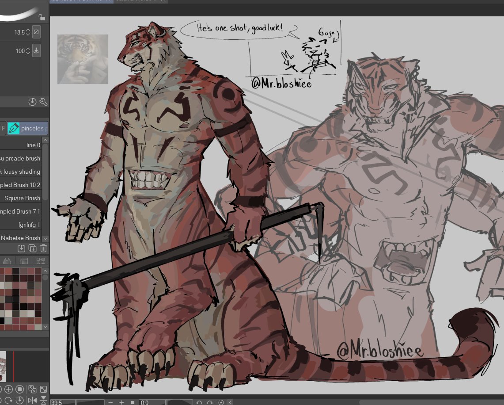The width and height of the screenshot is (504, 405).
Task: Import sub tool material icon
Action: [21, 248]
